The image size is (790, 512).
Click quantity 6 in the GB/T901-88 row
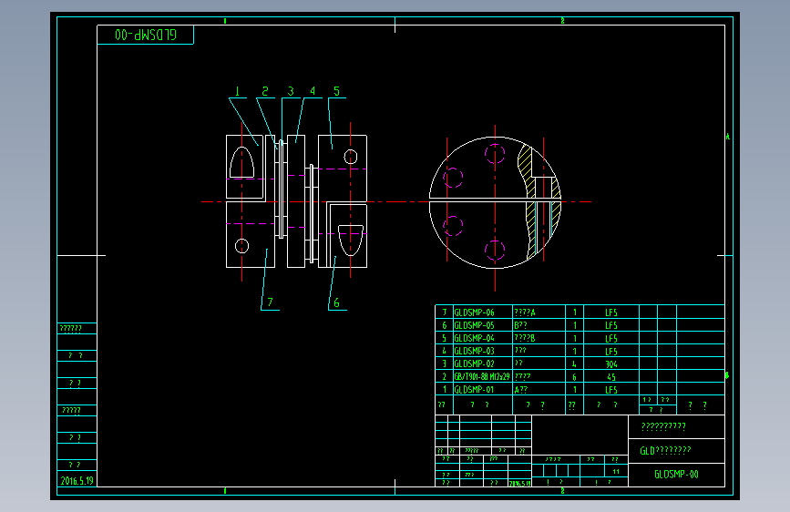574,377
